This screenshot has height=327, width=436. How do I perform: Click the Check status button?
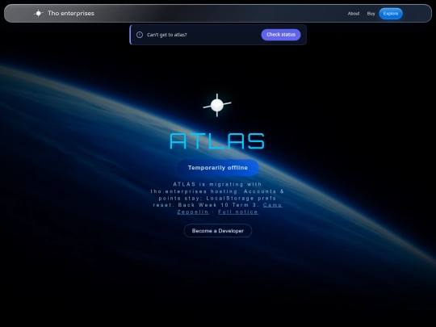click(x=281, y=35)
